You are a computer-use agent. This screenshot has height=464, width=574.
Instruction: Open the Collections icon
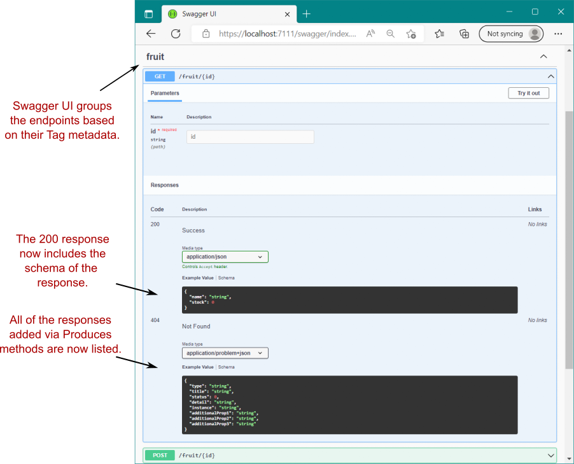click(x=464, y=34)
